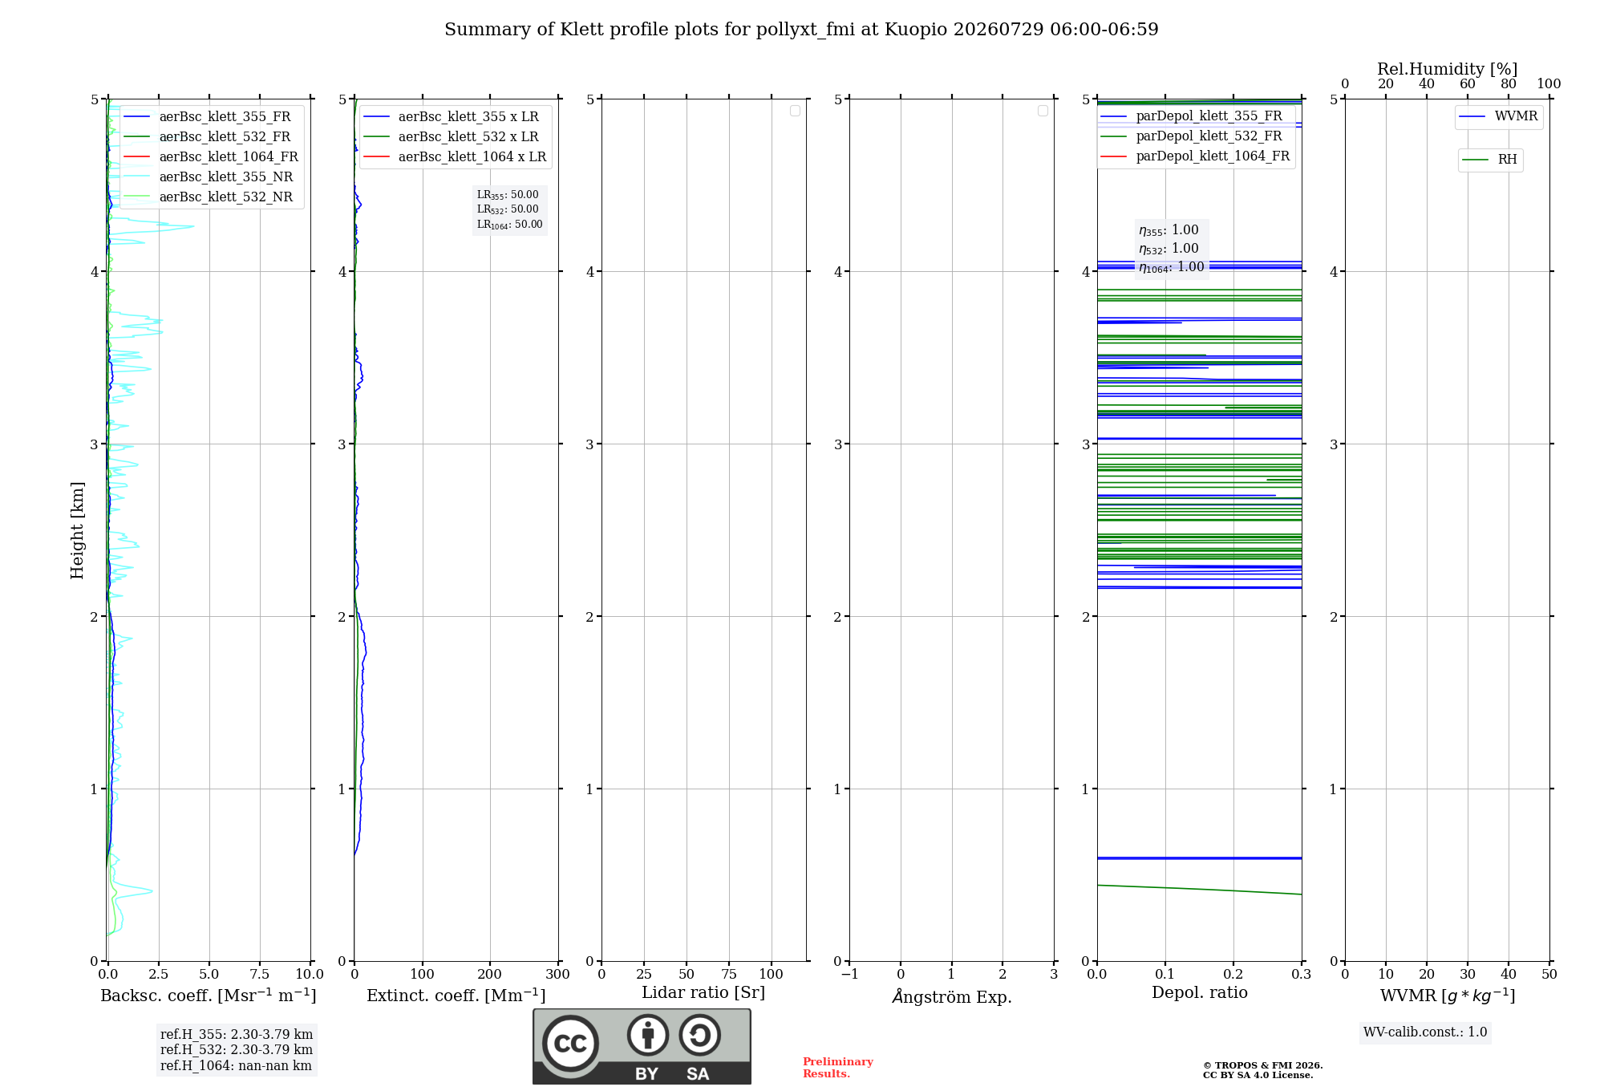Click the BY attribution person icon
1604x1091 pixels.
click(x=648, y=1035)
